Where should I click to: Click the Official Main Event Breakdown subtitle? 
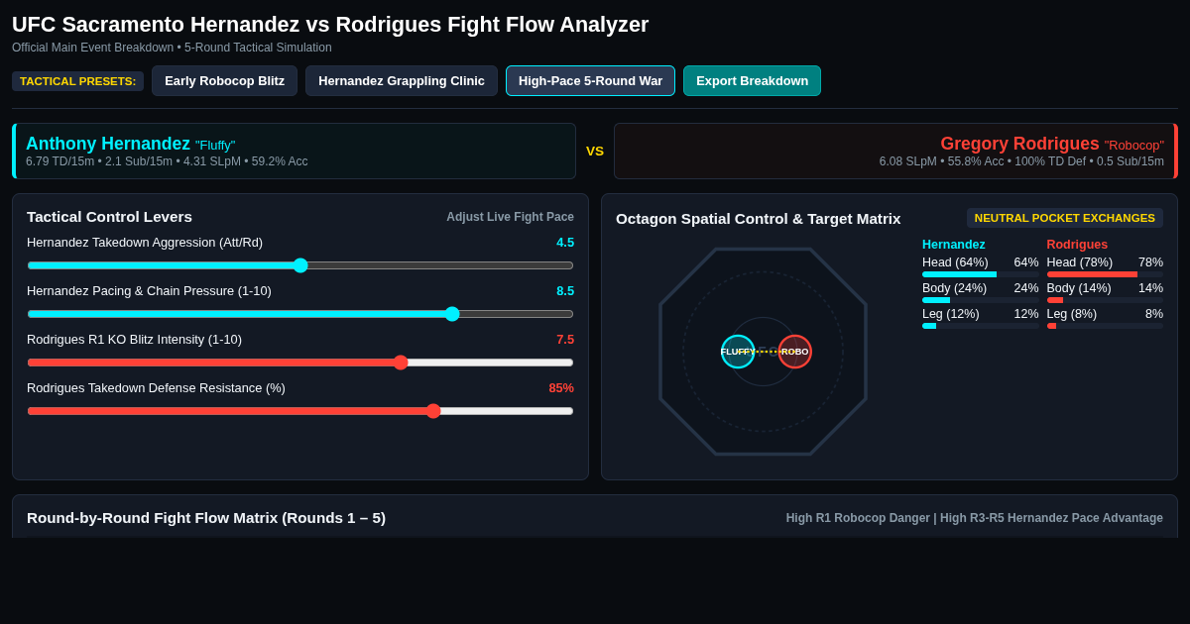coord(172,48)
